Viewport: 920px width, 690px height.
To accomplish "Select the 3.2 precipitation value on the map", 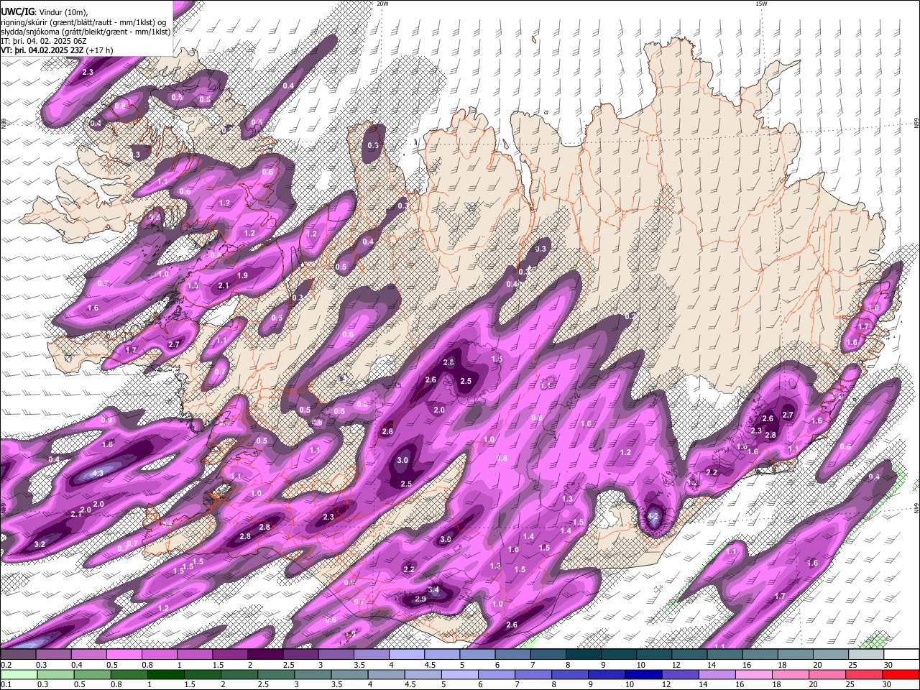I will tap(40, 544).
